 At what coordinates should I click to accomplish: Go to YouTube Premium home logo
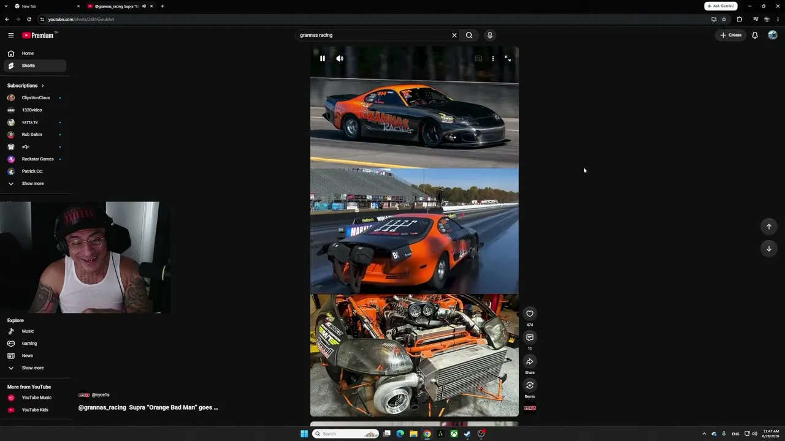click(38, 35)
